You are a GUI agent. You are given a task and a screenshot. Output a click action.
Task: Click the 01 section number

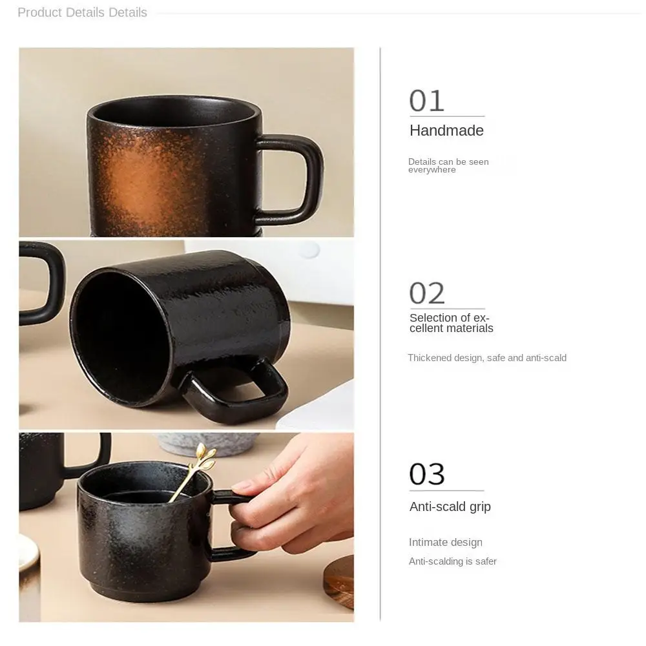[x=427, y=101]
